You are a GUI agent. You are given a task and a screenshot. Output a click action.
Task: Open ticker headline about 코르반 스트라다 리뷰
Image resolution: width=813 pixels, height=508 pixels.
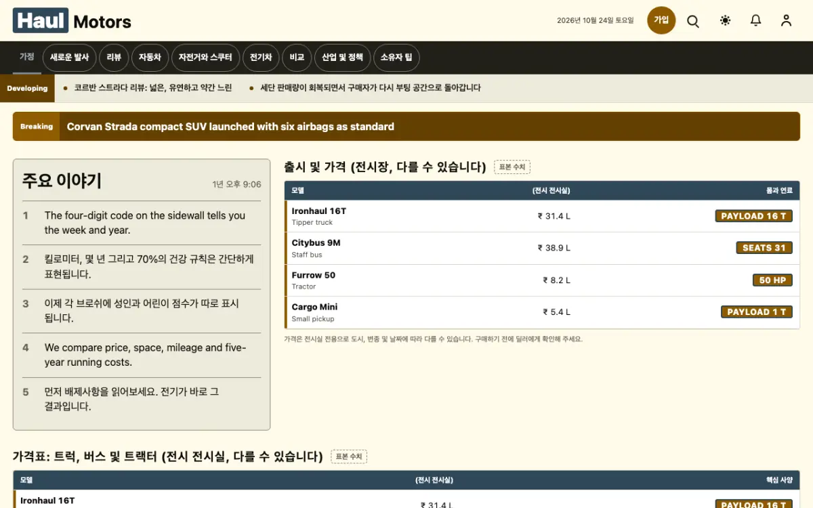(153, 88)
